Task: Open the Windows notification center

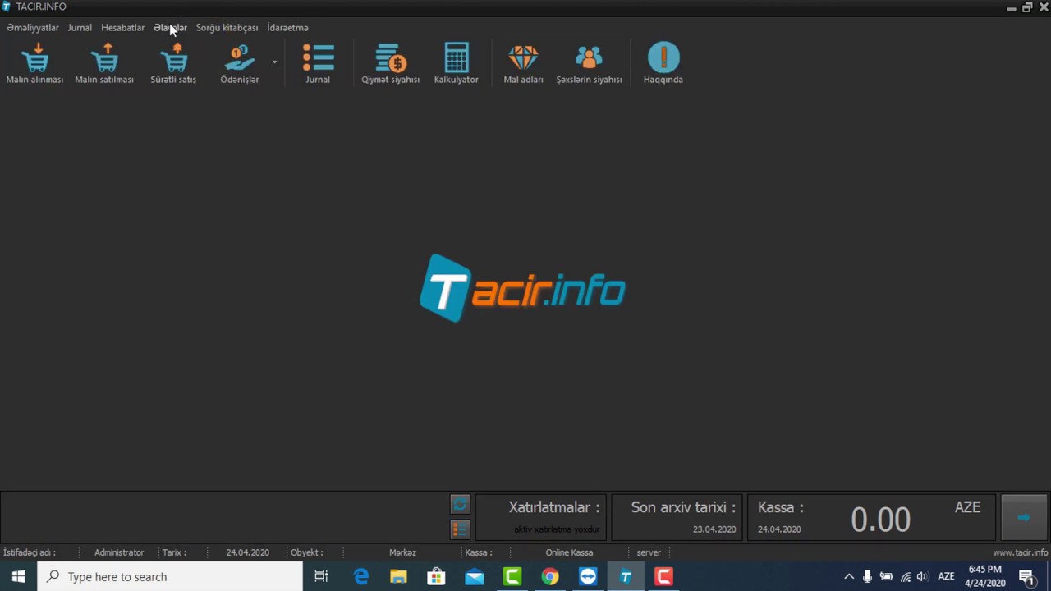Action: [x=1026, y=577]
